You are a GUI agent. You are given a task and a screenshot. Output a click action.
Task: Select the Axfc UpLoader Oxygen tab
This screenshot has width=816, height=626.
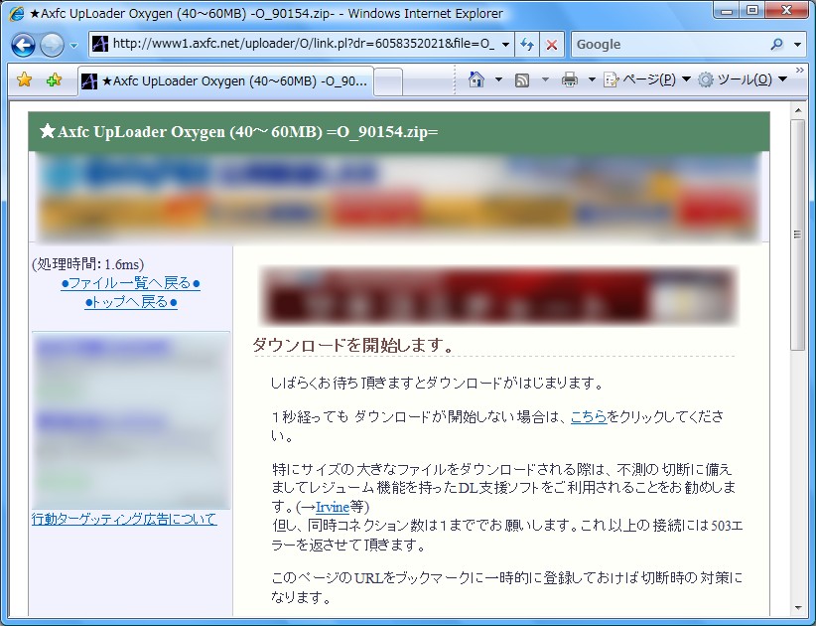[225, 80]
